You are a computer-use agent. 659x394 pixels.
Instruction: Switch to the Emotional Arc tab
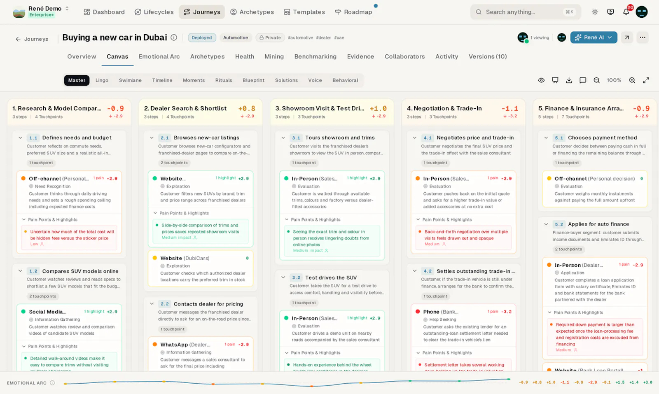[159, 56]
